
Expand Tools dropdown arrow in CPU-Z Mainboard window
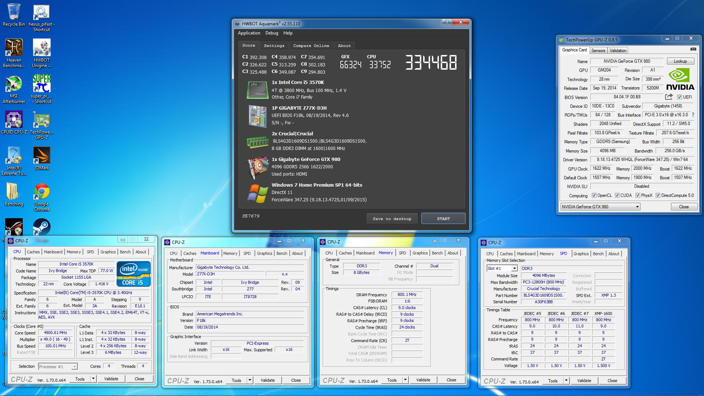(x=250, y=380)
